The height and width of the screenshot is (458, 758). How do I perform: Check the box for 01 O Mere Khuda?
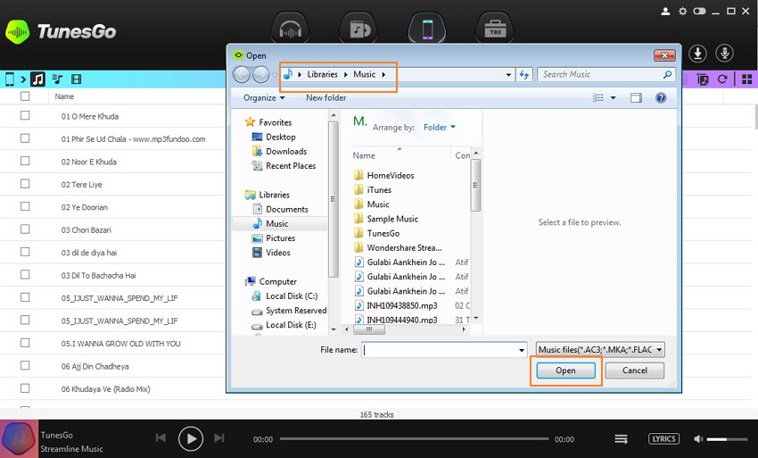[x=25, y=115]
